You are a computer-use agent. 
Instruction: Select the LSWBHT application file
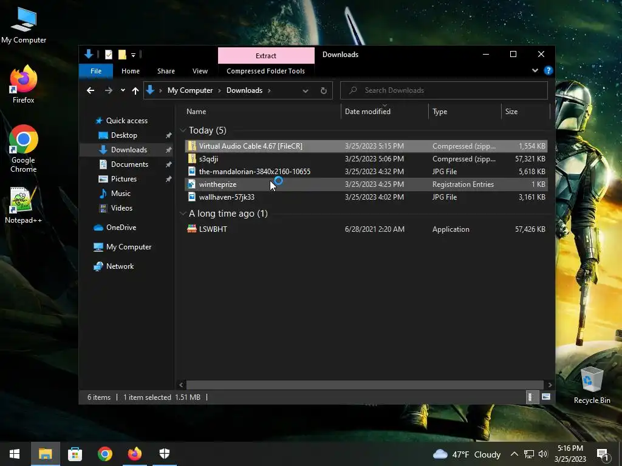click(x=366, y=229)
